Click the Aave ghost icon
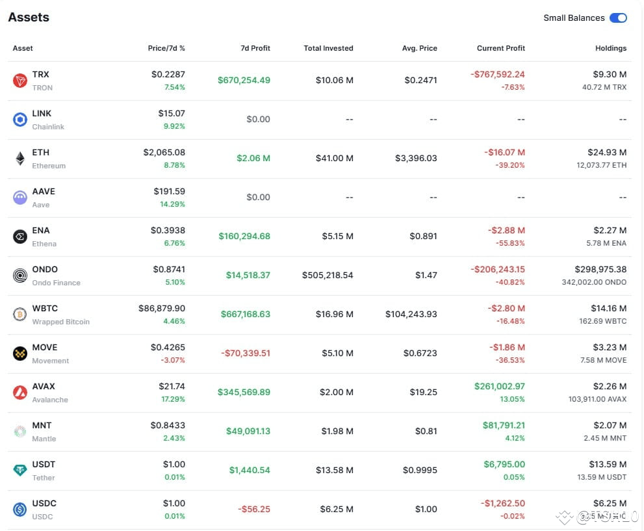 (19, 198)
